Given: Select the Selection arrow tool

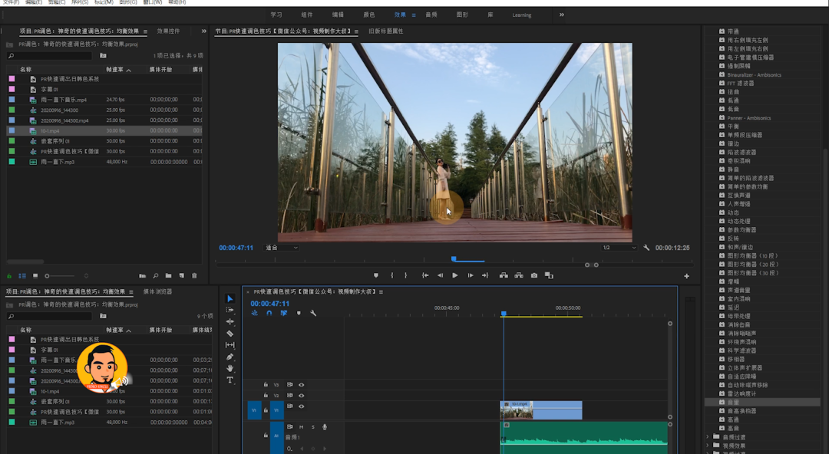Looking at the screenshot, I should [230, 298].
